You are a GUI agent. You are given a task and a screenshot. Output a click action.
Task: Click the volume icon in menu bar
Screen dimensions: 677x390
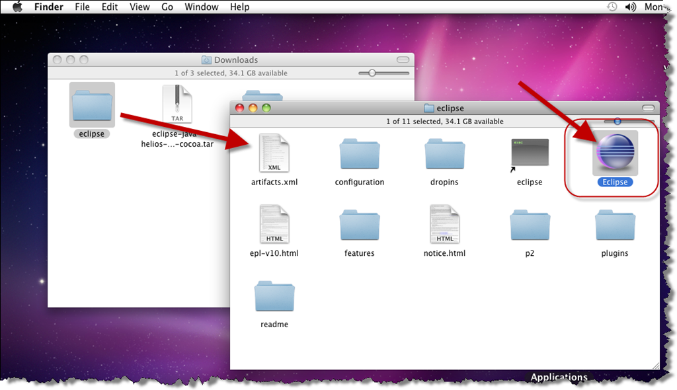pyautogui.click(x=630, y=7)
